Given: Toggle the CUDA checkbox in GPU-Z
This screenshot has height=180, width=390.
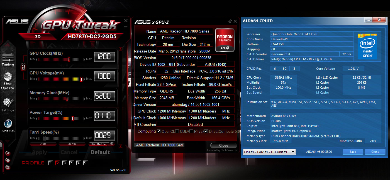Looking at the screenshot, I should 177,131.
